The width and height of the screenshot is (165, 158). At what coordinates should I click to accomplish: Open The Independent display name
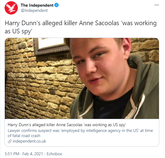point(37,5)
